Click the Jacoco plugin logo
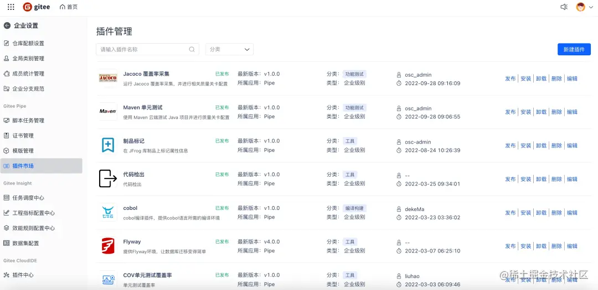This screenshot has width=598, height=290. tap(108, 78)
